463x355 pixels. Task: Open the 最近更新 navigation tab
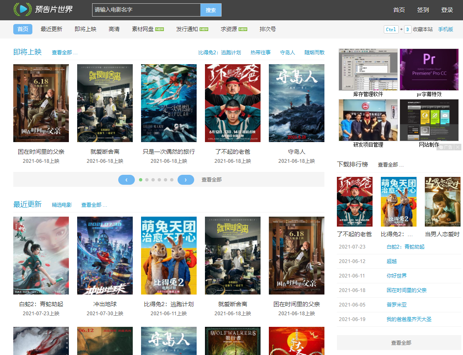[x=51, y=29]
